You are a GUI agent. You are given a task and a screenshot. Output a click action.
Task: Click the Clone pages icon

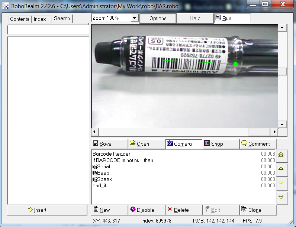click(244, 209)
